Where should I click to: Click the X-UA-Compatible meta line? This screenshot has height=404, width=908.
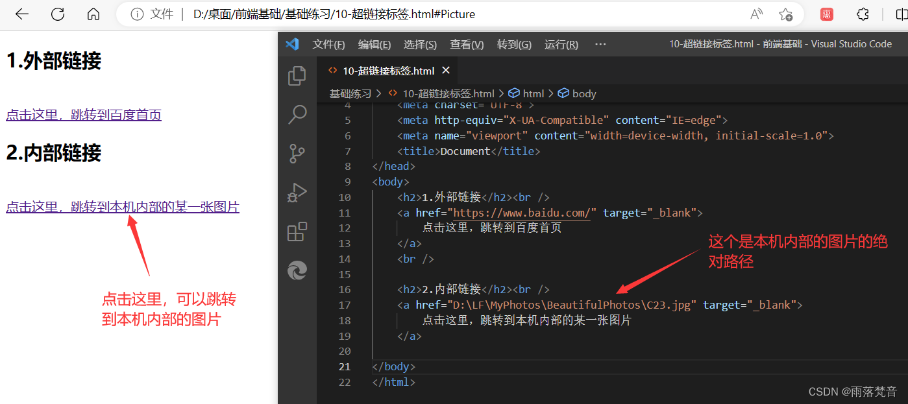[563, 120]
